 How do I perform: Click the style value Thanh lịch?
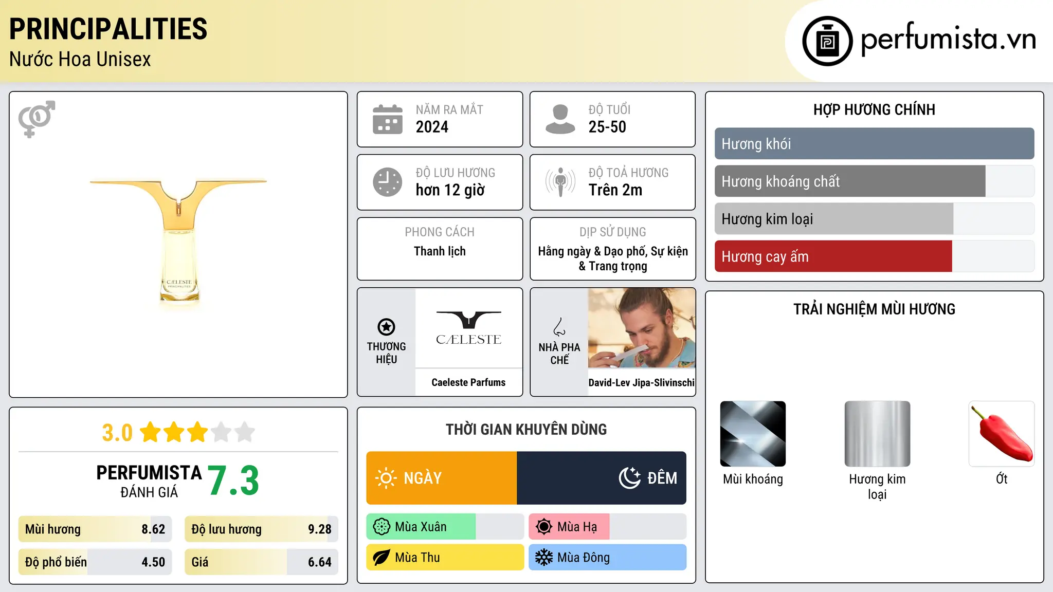(440, 251)
